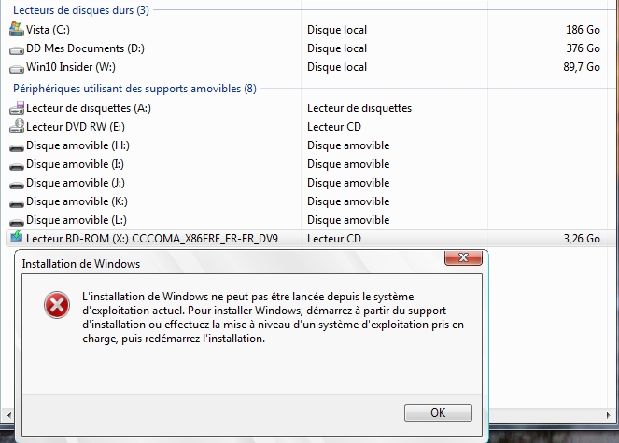Viewport: 619px width, 443px height.
Task: Click the error message text in dialog
Action: pos(274,317)
